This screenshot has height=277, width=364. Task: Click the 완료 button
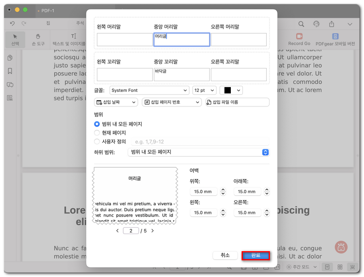(256, 256)
